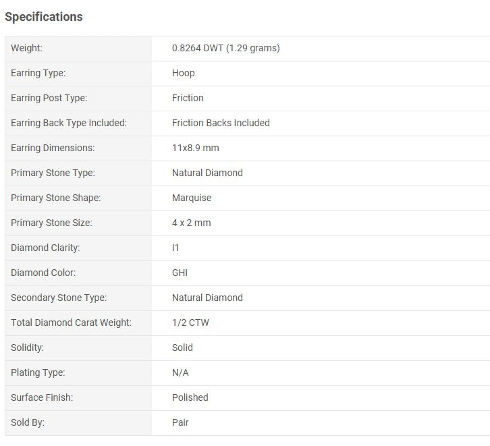Viewport: 490px width, 446px height.
Task: Select the Friction Backs Included value
Action: point(221,123)
